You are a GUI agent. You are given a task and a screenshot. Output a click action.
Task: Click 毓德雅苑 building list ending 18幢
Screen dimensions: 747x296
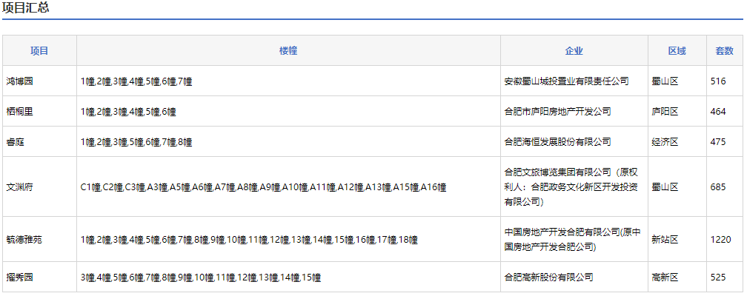249,240
